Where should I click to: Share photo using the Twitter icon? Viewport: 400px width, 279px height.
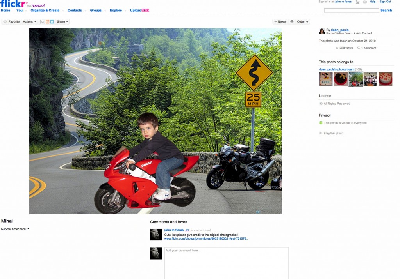click(x=52, y=22)
